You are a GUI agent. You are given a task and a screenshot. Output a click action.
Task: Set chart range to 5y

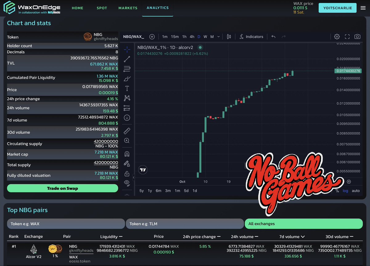pyautogui.click(x=142, y=191)
